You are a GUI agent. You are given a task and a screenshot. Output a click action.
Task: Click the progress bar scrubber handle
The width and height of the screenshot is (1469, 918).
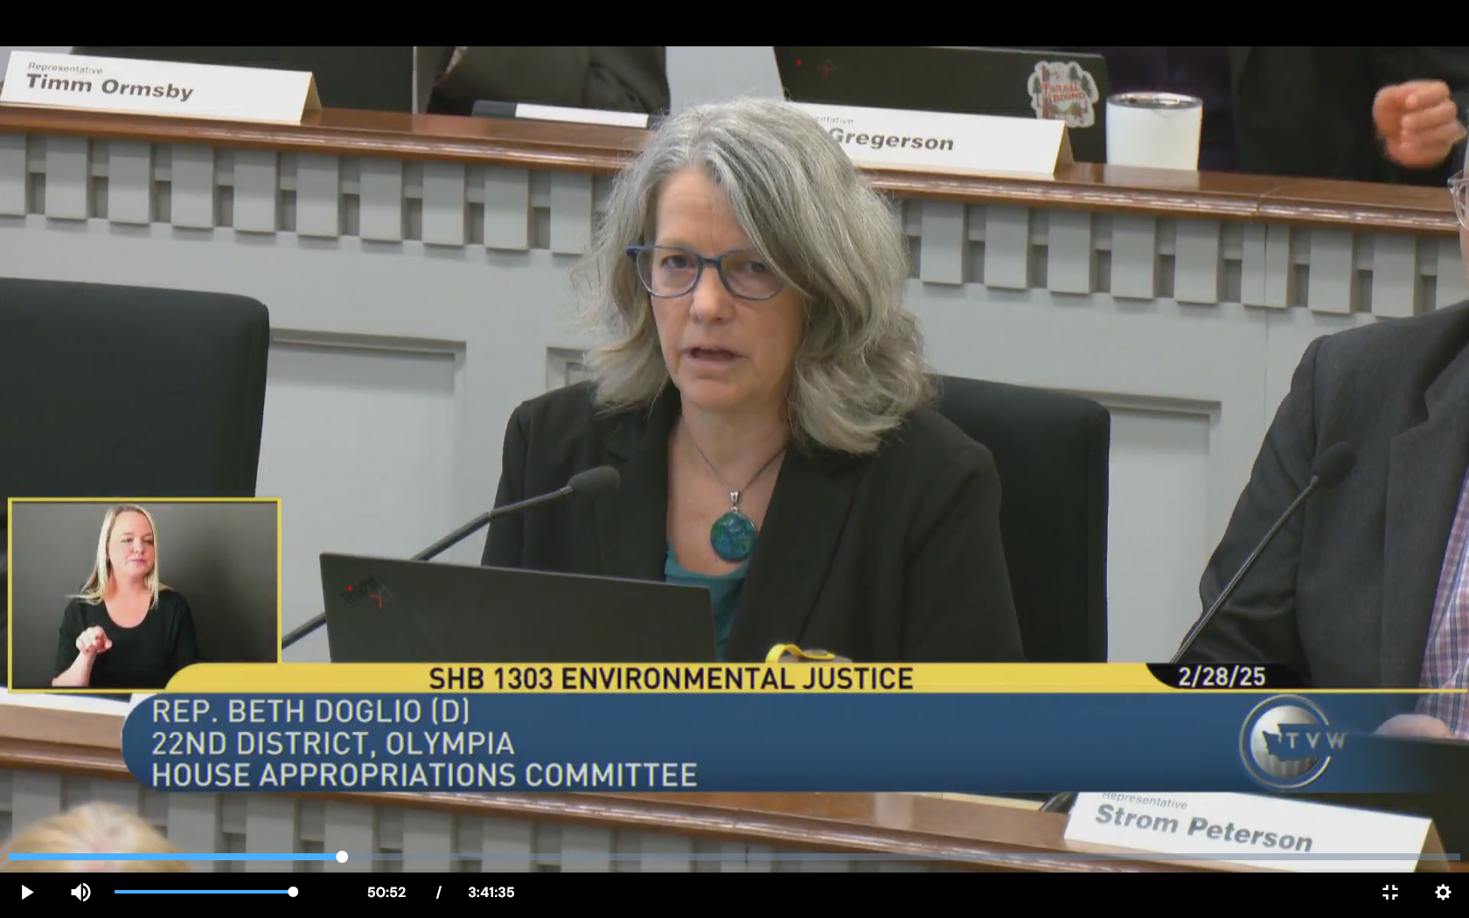click(x=342, y=857)
